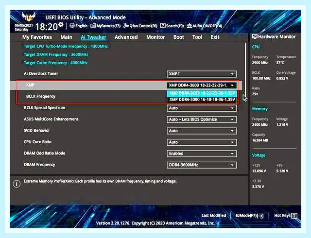Open MyFavorite(F3) from the top bar

click(105, 26)
